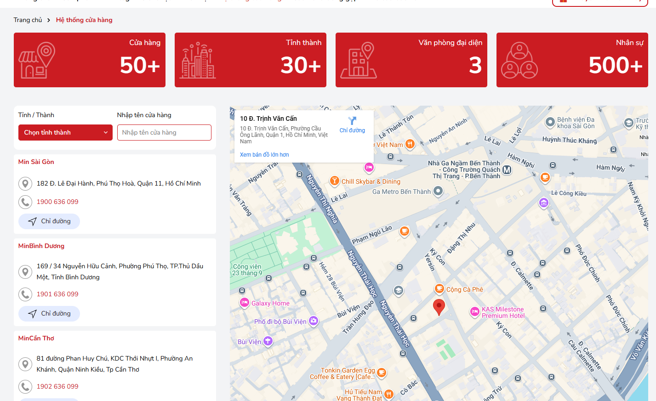Select the Cửa hàng 50+ stat card
Image resolution: width=656 pixels, height=401 pixels.
coord(90,60)
